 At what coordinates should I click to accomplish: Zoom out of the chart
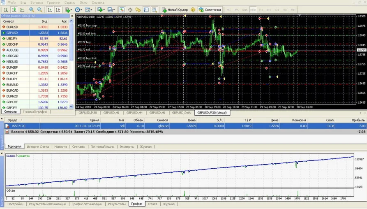point(40,10)
